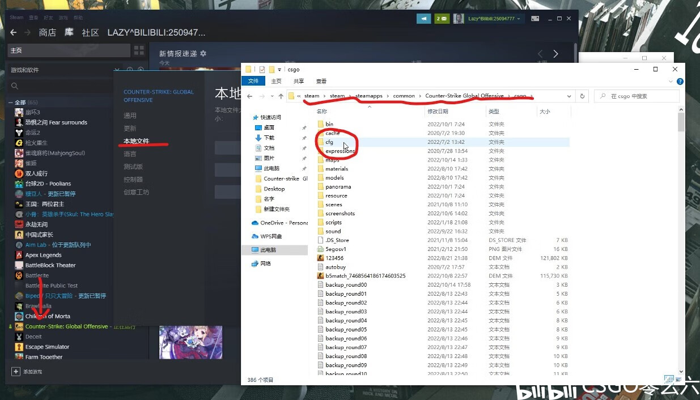Click the steamapps breadcrumb in address bar
The image size is (700, 400).
point(369,96)
